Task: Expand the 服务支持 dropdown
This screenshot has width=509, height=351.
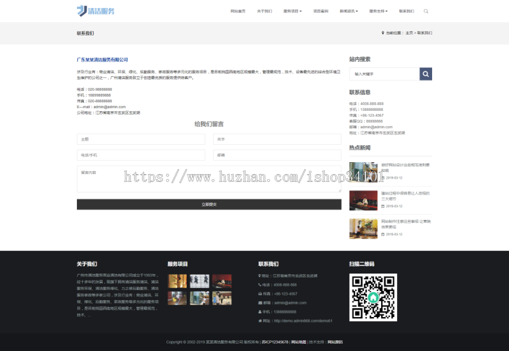Action: 377,10
